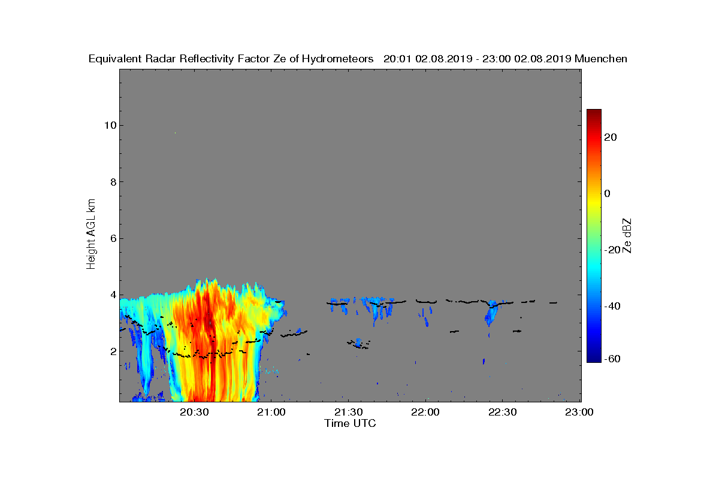Click the 'Height AGL km' y-axis label
The height and width of the screenshot is (479, 719).
[x=91, y=235]
